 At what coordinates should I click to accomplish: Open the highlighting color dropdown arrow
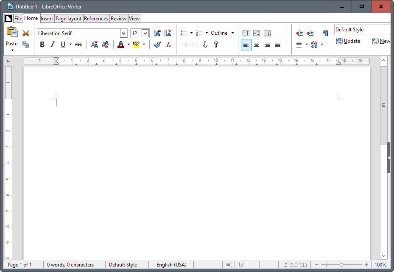tap(144, 44)
